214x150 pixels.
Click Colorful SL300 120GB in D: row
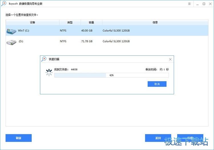[116, 41]
